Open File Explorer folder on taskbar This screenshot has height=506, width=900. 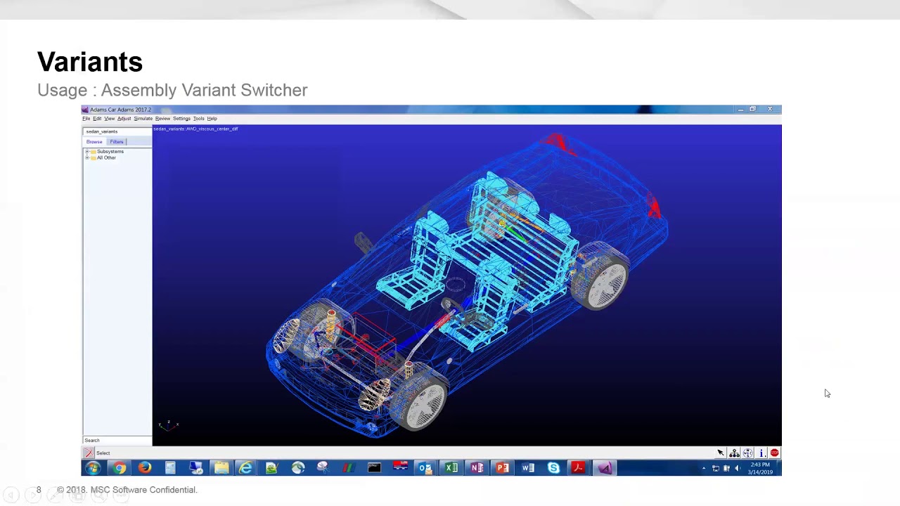tap(221, 468)
